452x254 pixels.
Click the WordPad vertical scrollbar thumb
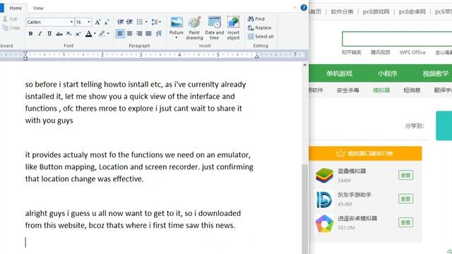point(304,209)
